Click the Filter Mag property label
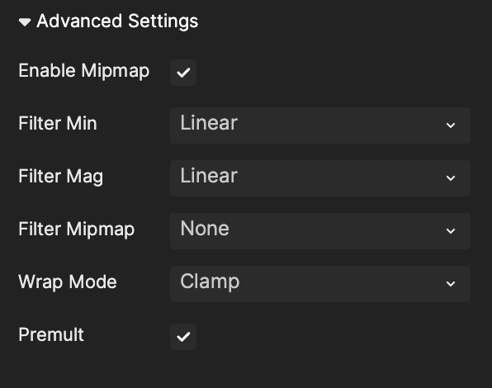492x388 pixels. pyautogui.click(x=61, y=177)
